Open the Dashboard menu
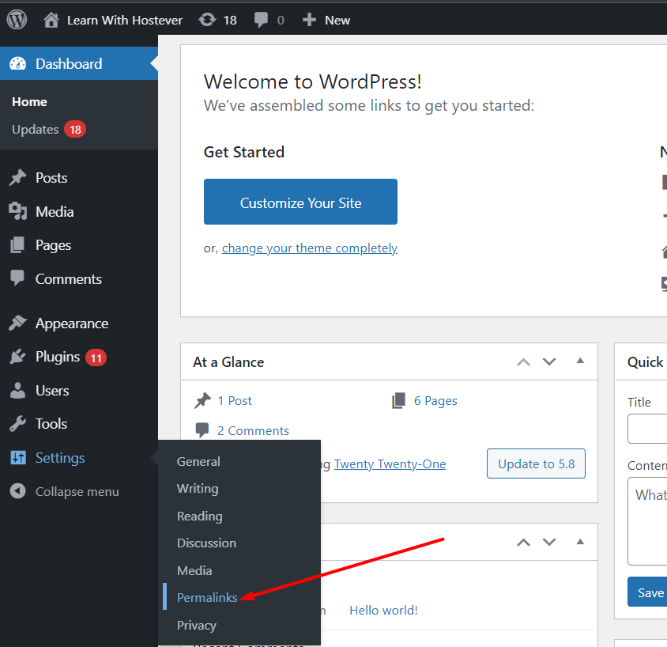The width and height of the screenshot is (667, 647). click(79, 63)
